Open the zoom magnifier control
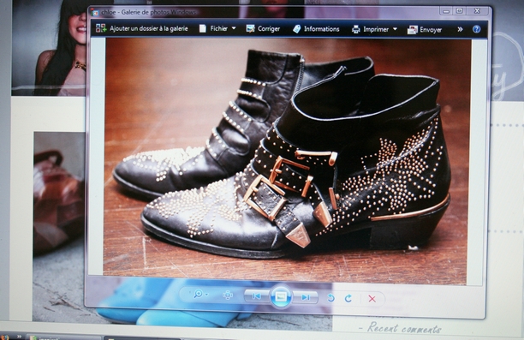 (x=198, y=294)
